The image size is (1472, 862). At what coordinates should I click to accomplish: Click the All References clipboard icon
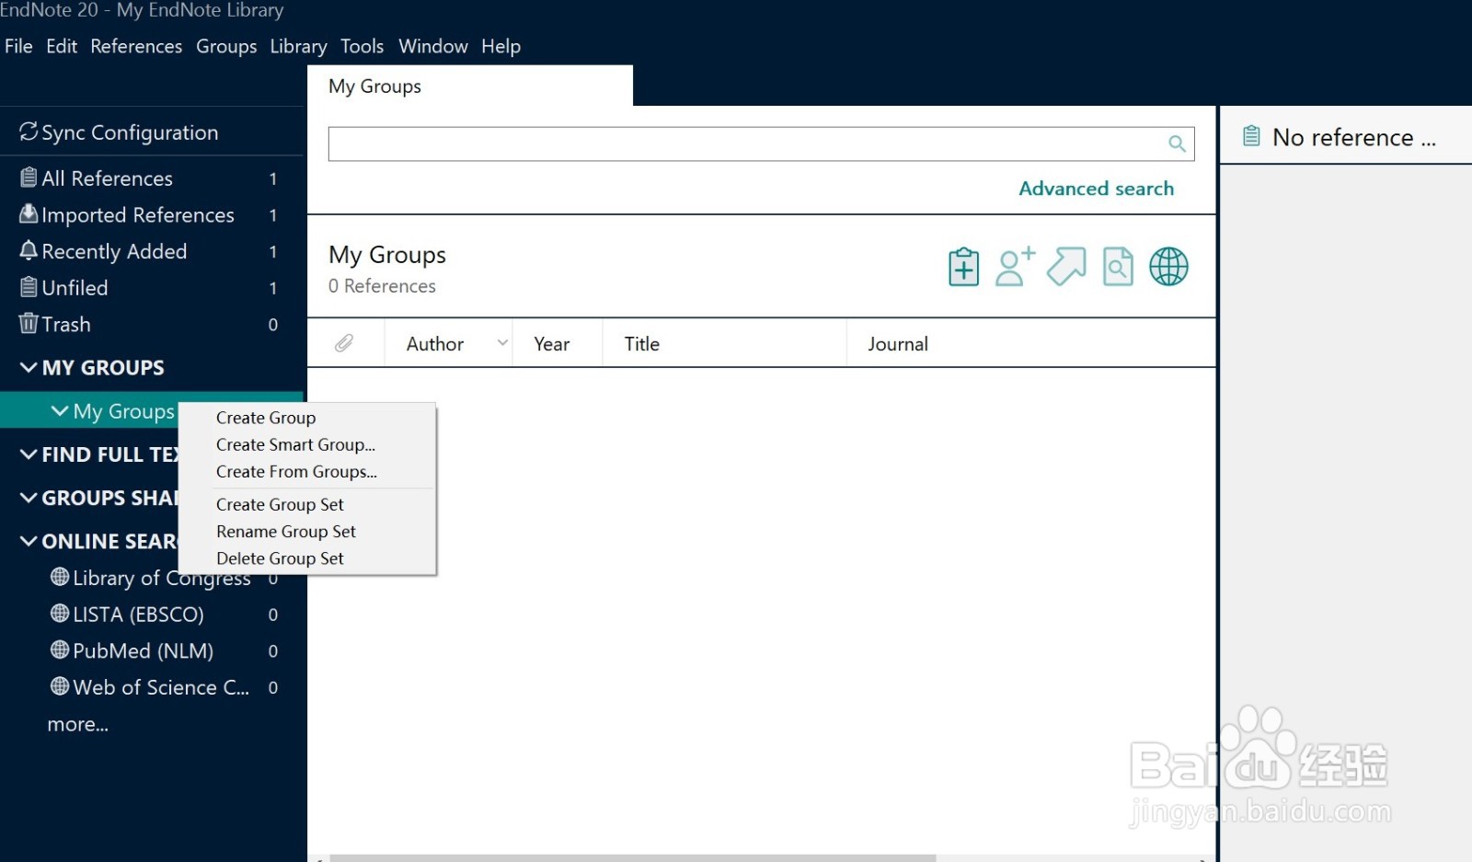tap(29, 177)
